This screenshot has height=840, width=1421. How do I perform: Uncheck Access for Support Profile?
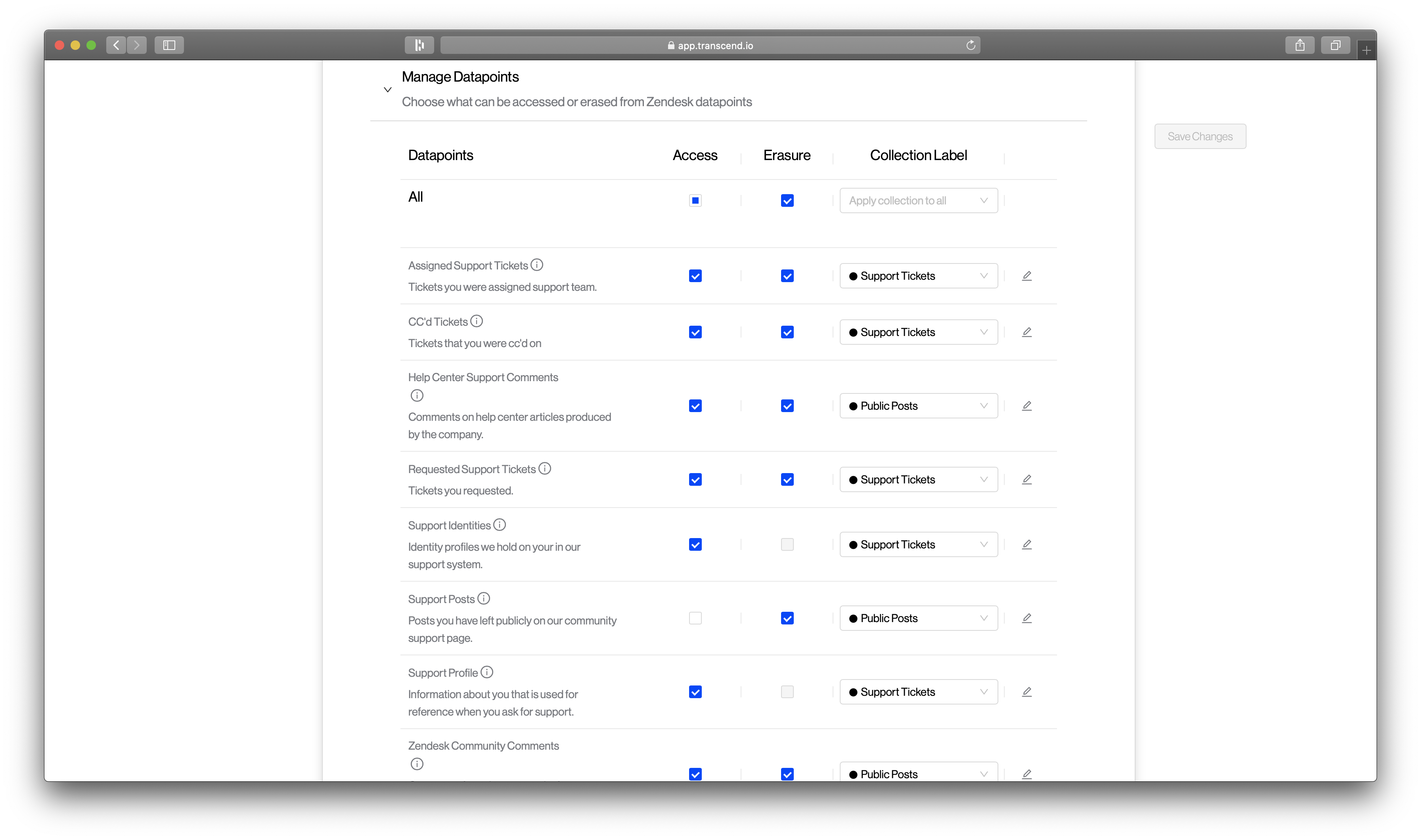(695, 691)
